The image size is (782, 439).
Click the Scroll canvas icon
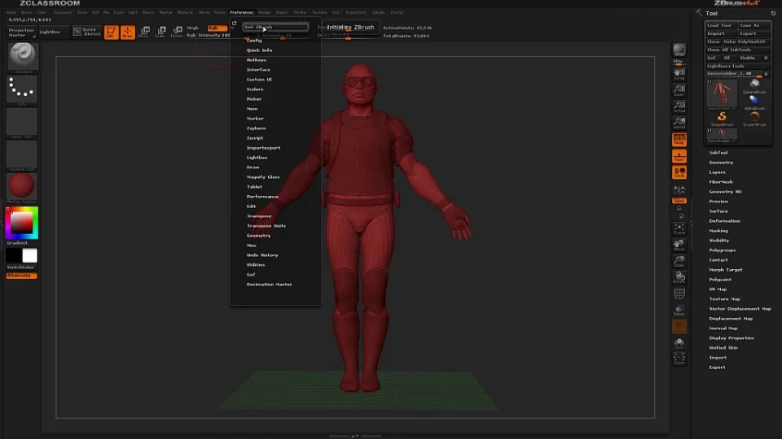click(679, 75)
